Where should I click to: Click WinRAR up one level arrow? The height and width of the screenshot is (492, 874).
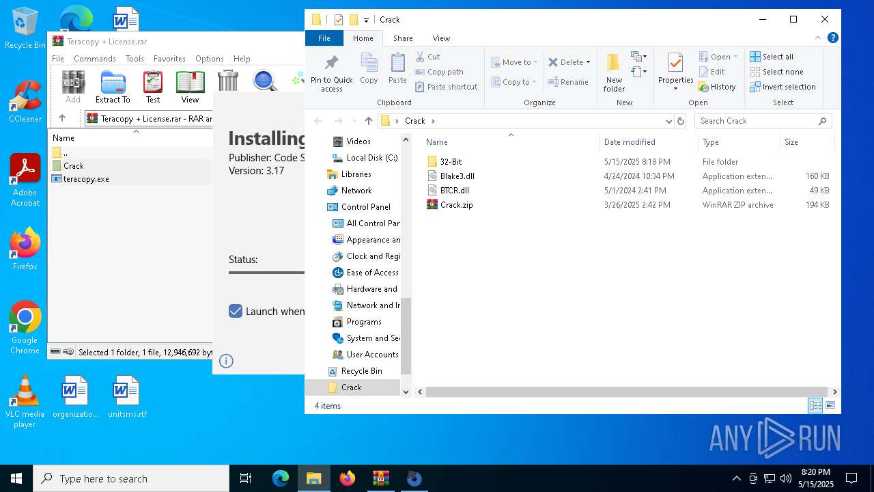(62, 118)
